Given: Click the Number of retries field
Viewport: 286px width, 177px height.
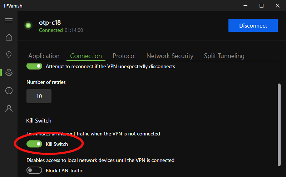Looking at the screenshot, I should pyautogui.click(x=39, y=96).
